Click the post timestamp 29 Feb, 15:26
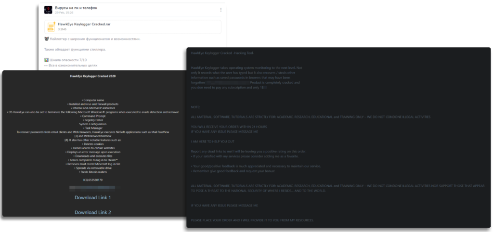The height and width of the screenshot is (232, 493). [64, 13]
